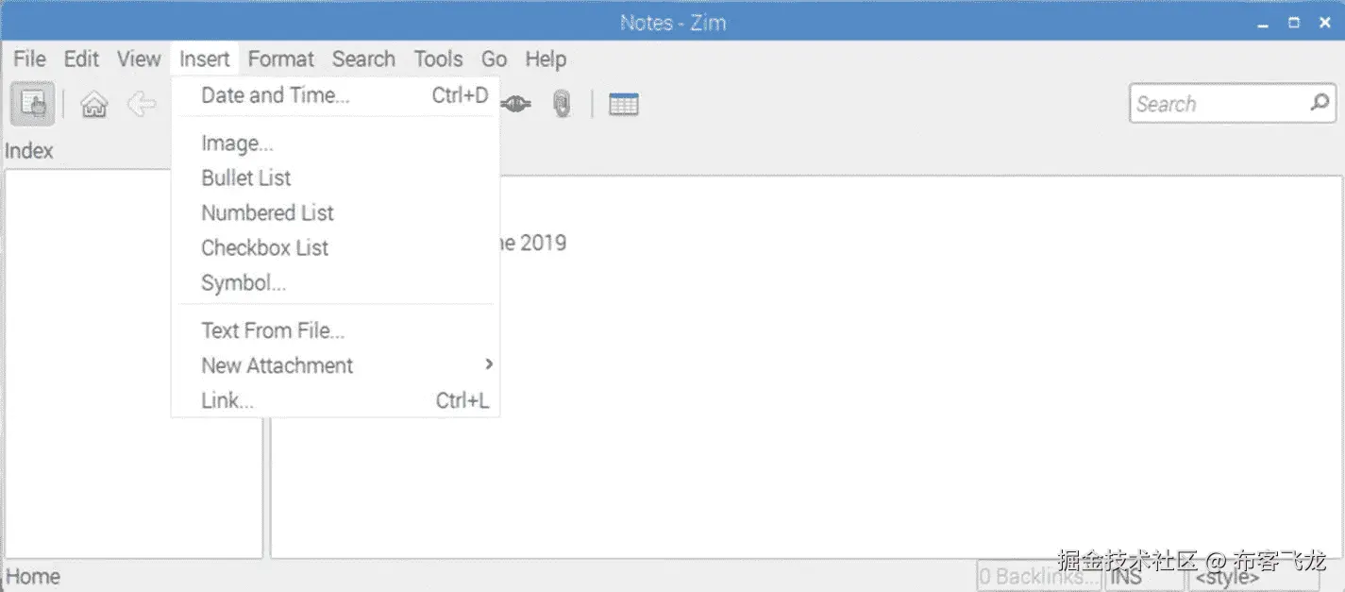Expand the New Attachment submenu arrow
Screen dimensions: 1345x592
coord(488,364)
